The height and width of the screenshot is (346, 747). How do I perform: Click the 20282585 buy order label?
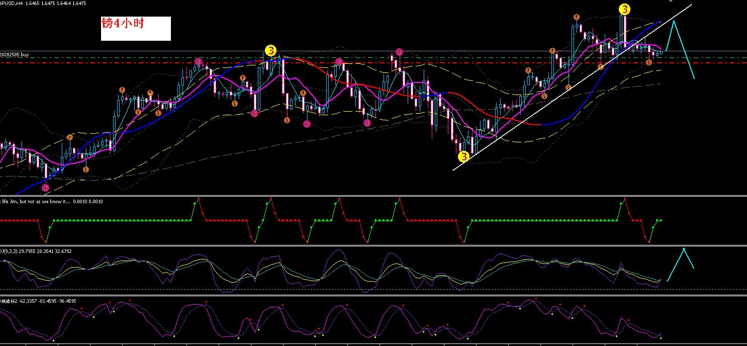tap(14, 54)
